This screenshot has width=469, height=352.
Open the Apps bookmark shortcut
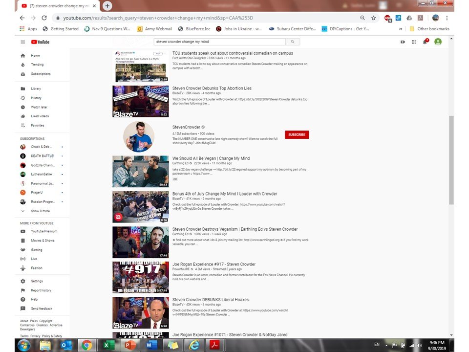tap(28, 29)
